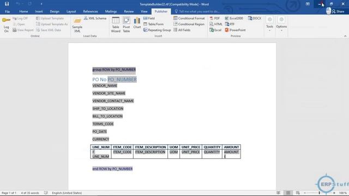Select the Publisher tab
The height and width of the screenshot is (196, 349).
pyautogui.click(x=161, y=11)
